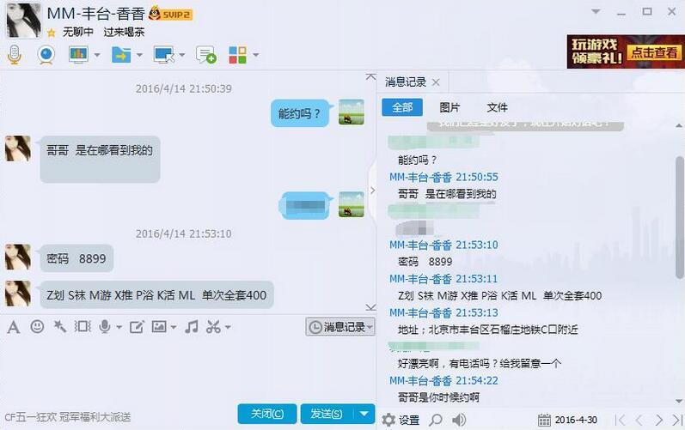Switch to the 图片 tab
The width and height of the screenshot is (685, 430).
click(x=450, y=107)
